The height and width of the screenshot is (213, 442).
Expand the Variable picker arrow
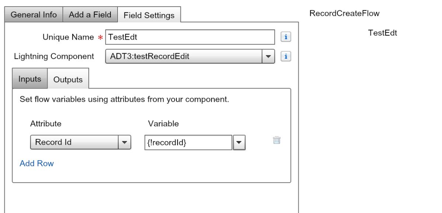tap(239, 142)
